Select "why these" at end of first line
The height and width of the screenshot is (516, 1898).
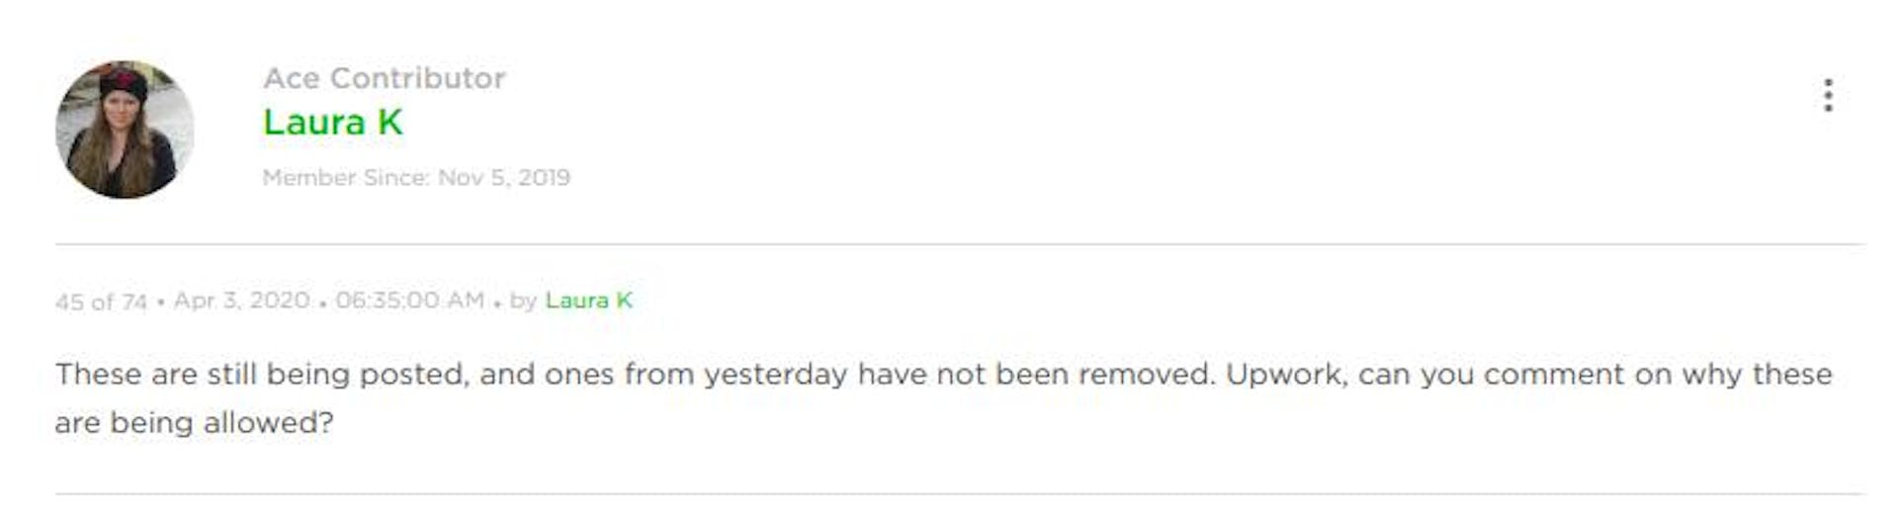[x=1757, y=375]
